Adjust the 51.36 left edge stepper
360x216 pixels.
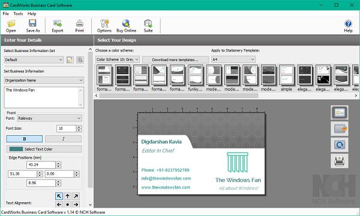(40, 174)
